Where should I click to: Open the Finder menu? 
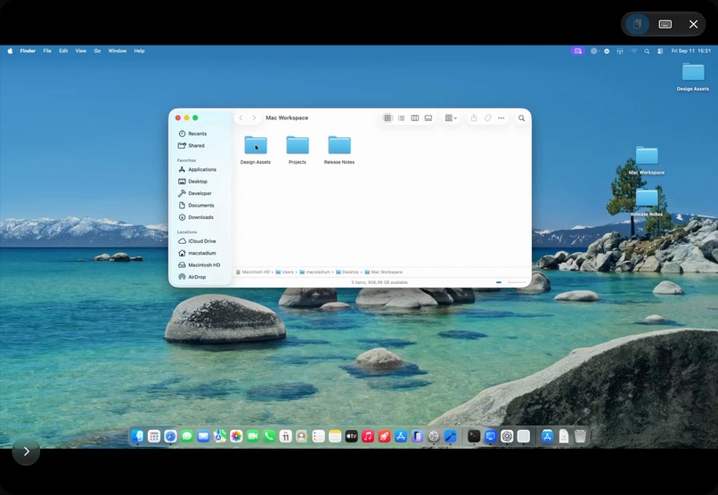(28, 51)
